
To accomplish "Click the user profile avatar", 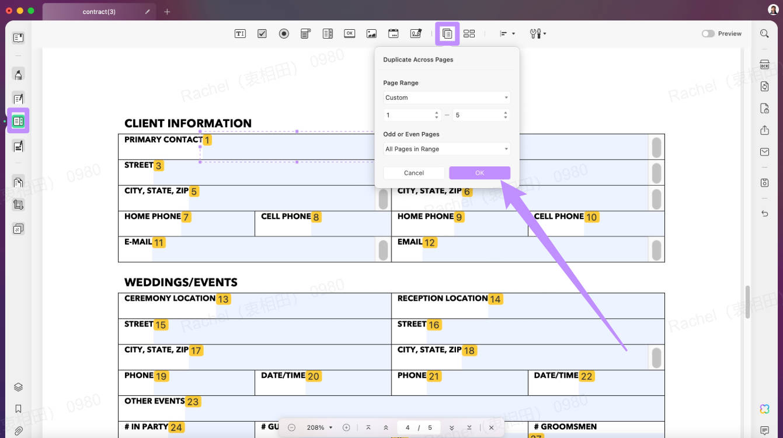I will [772, 10].
